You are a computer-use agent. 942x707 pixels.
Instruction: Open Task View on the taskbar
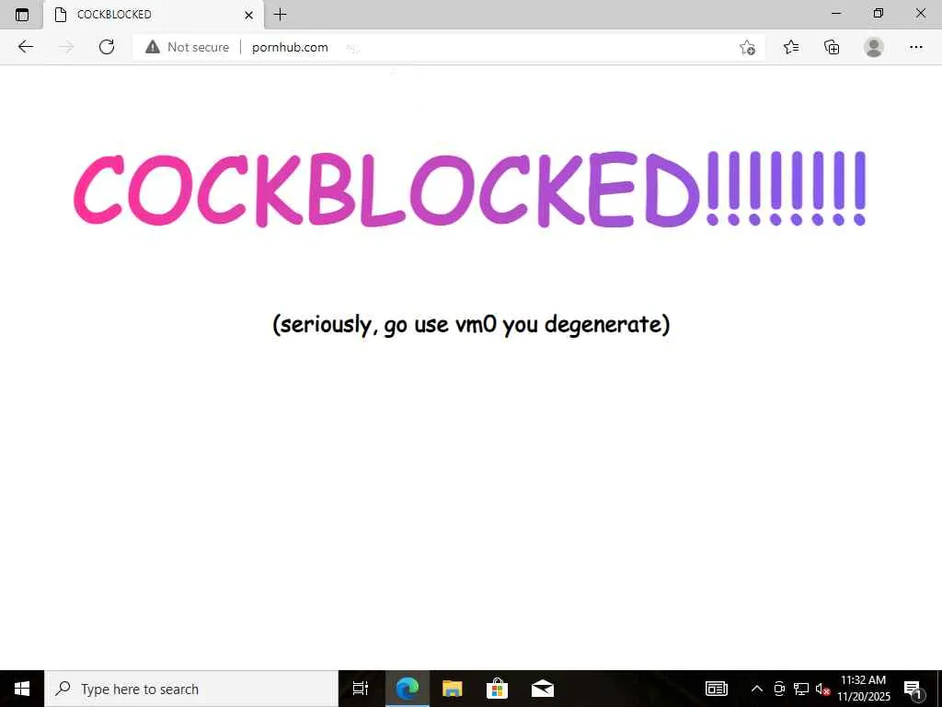click(x=361, y=689)
